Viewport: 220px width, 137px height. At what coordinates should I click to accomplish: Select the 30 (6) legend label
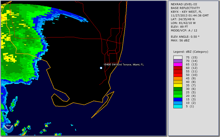coord(191,89)
